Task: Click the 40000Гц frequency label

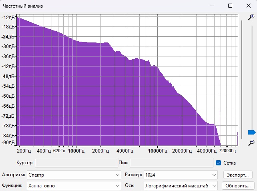Action: (x=207, y=151)
